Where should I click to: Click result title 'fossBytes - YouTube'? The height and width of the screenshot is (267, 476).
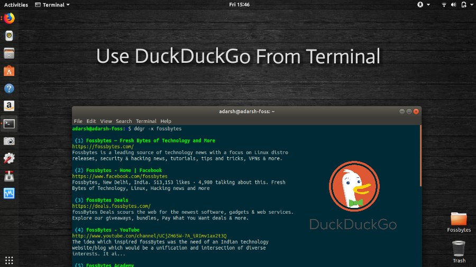[x=113, y=230]
